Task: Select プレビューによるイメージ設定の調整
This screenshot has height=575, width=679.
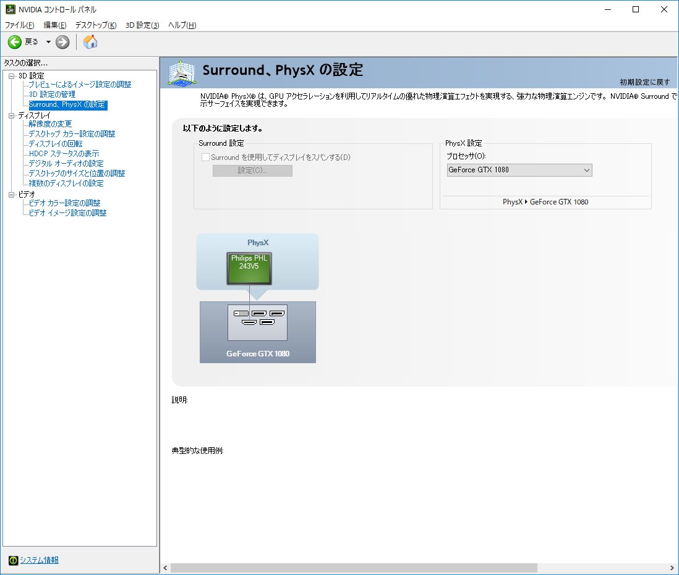Action: point(80,85)
